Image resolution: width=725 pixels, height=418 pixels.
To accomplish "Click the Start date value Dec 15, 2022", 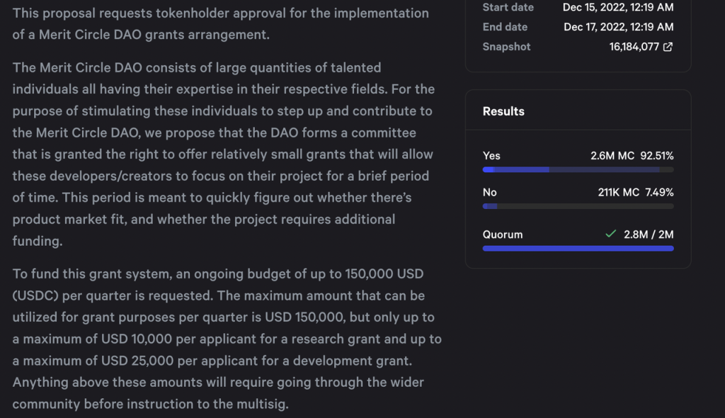I will [x=618, y=7].
